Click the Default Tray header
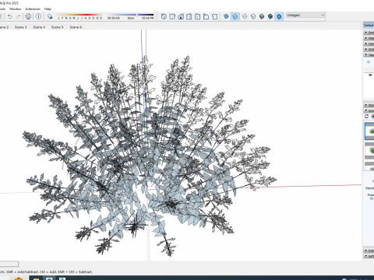The image size is (374, 280). click(369, 25)
